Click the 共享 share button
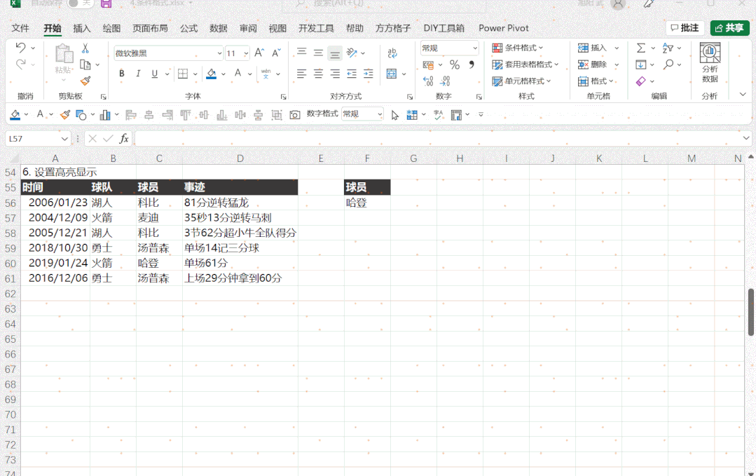This screenshot has height=476, width=756. [729, 28]
